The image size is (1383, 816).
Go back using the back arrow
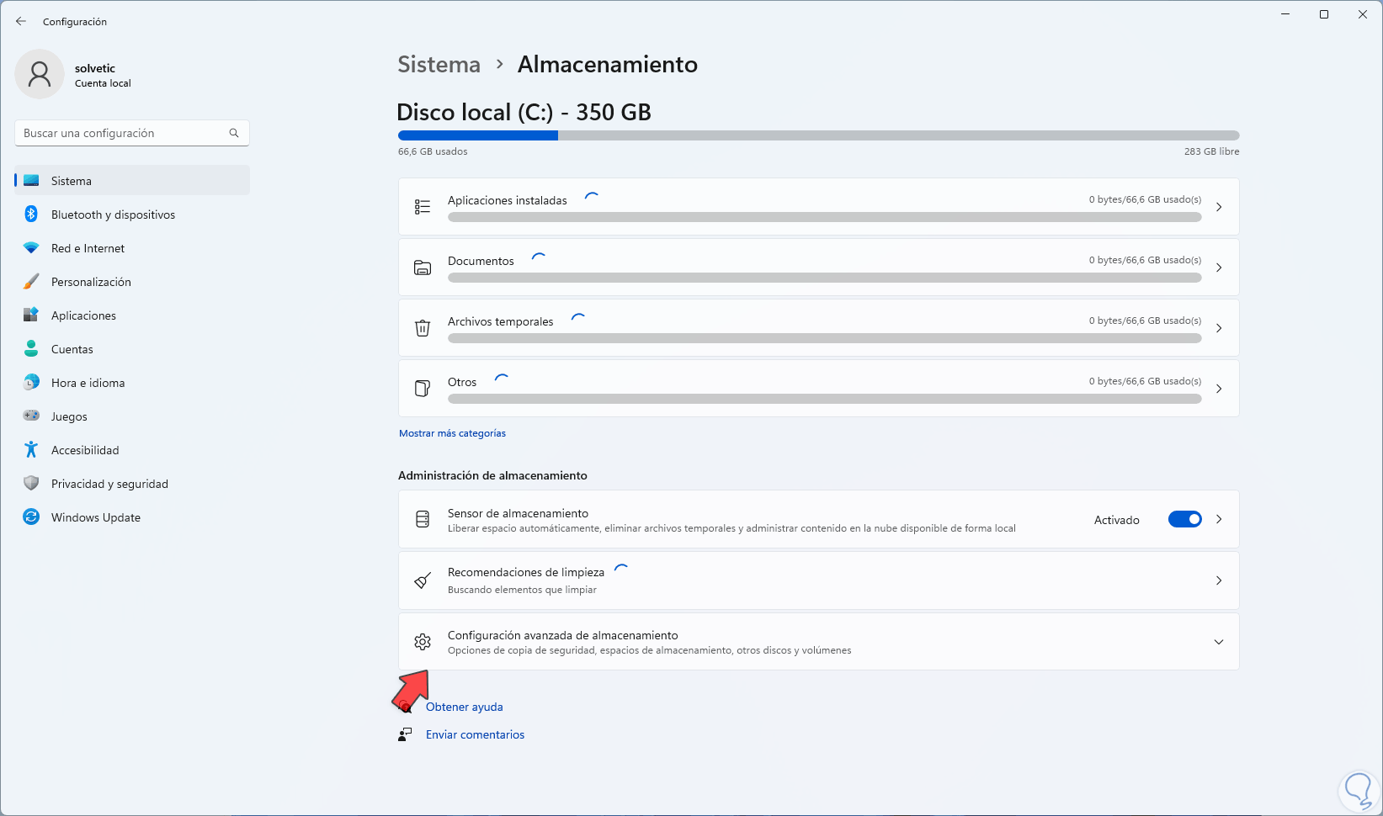coord(21,21)
